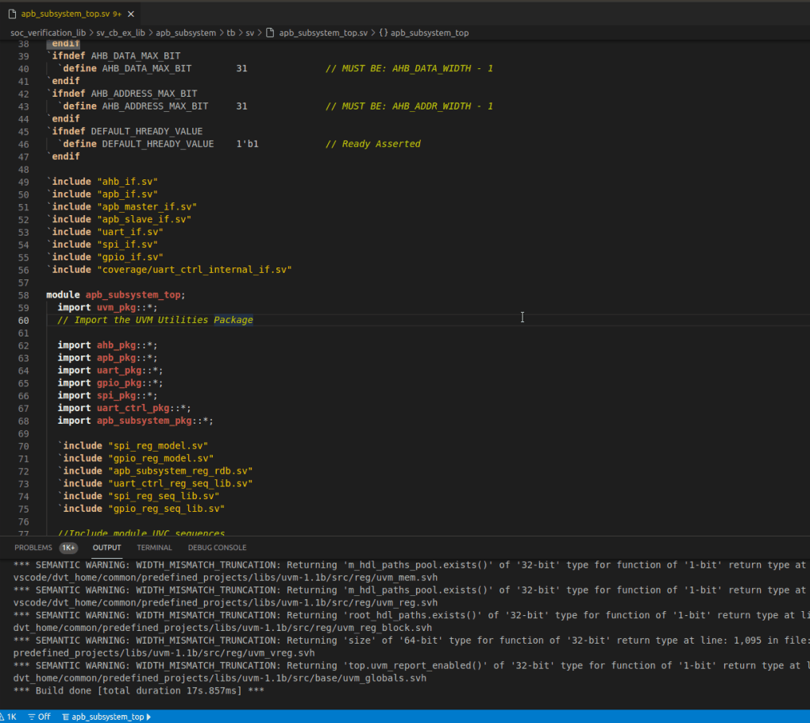The width and height of the screenshot is (810, 723).
Task: Open the DEBUG CONSOLE panel
Action: pos(217,548)
